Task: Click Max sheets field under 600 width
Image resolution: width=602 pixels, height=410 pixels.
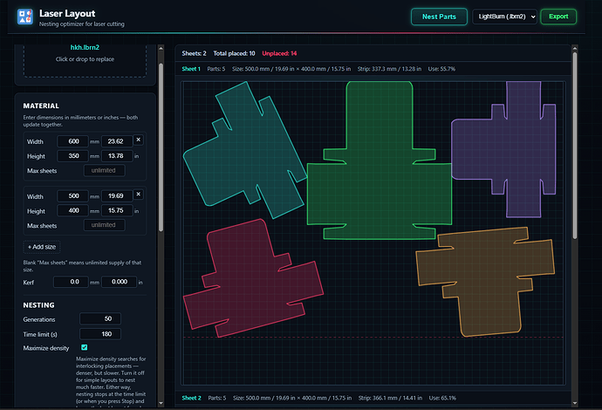Action: tap(104, 170)
